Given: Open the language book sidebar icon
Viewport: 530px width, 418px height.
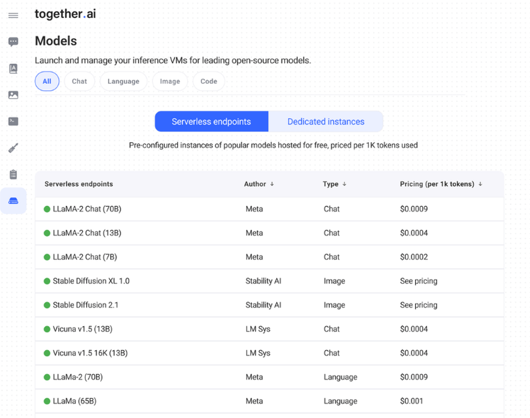Looking at the screenshot, I should coord(13,68).
